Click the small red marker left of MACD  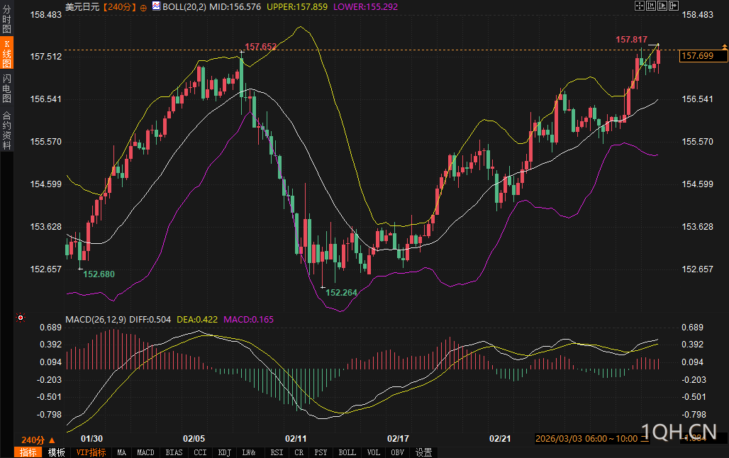tap(20, 318)
